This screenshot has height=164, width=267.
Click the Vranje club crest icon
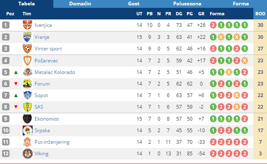pos(27,37)
